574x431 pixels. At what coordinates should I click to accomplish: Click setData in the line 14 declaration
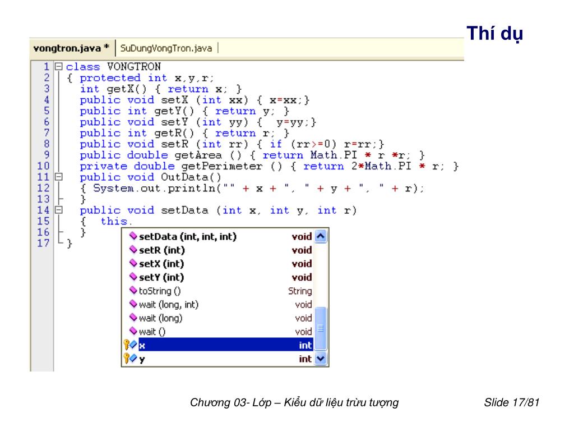184,210
